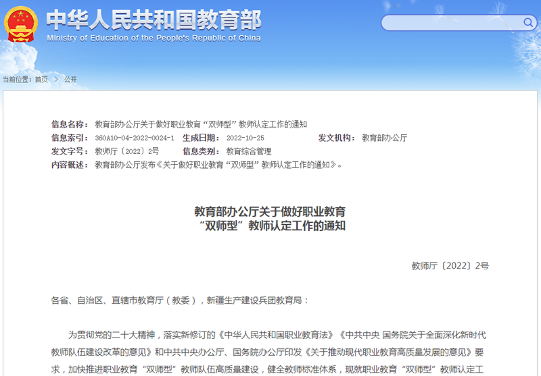Screen dimensions: 541x376
Task: Open the 公开 breadcrumb link
Action: pyautogui.click(x=70, y=80)
